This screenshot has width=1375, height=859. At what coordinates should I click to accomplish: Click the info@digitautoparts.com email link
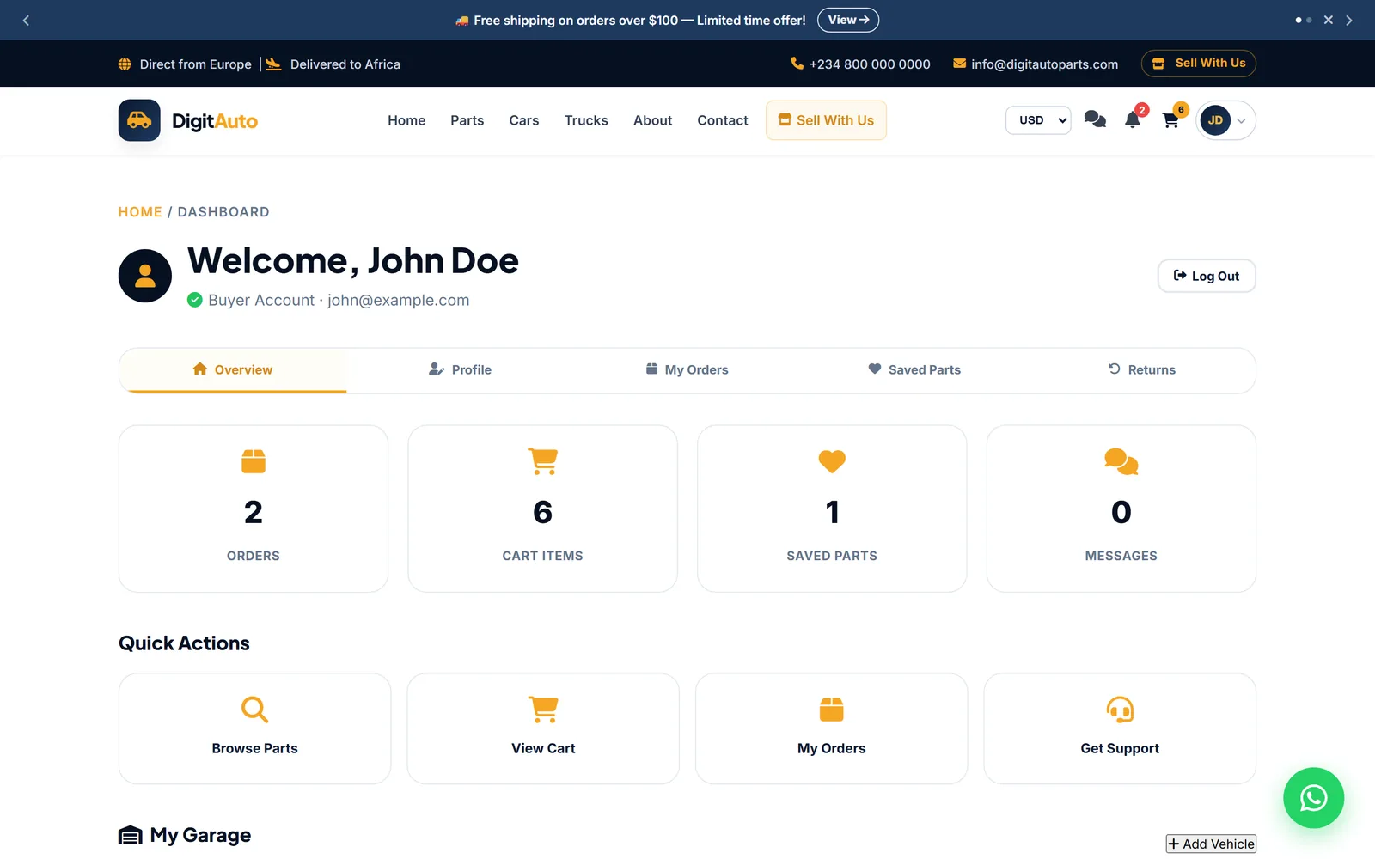click(1045, 64)
